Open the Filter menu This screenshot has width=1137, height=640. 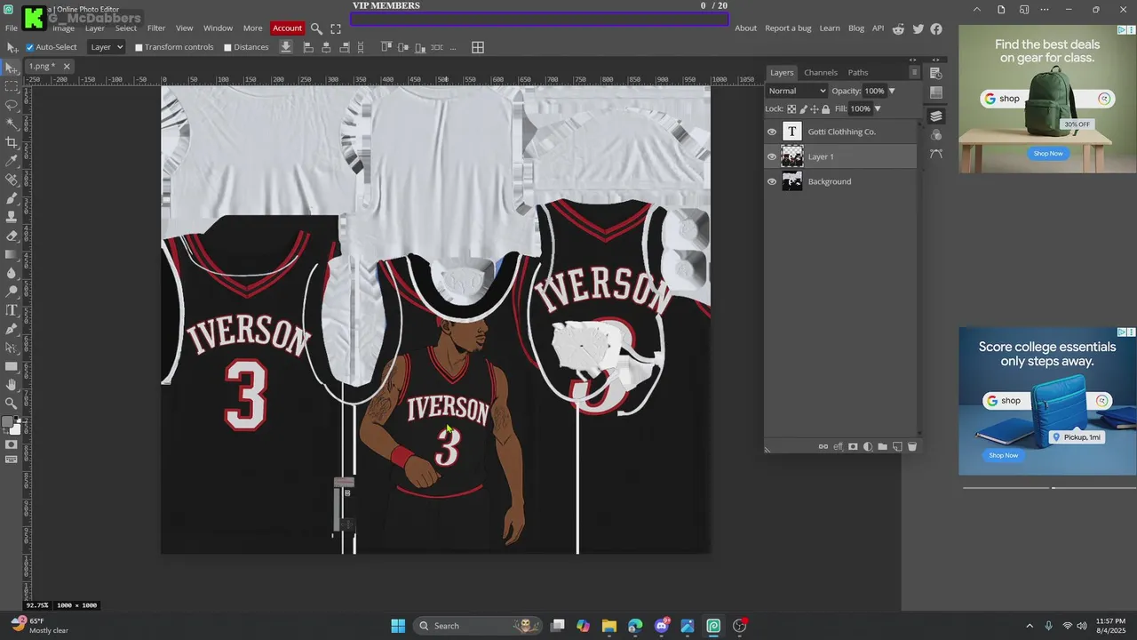156,28
